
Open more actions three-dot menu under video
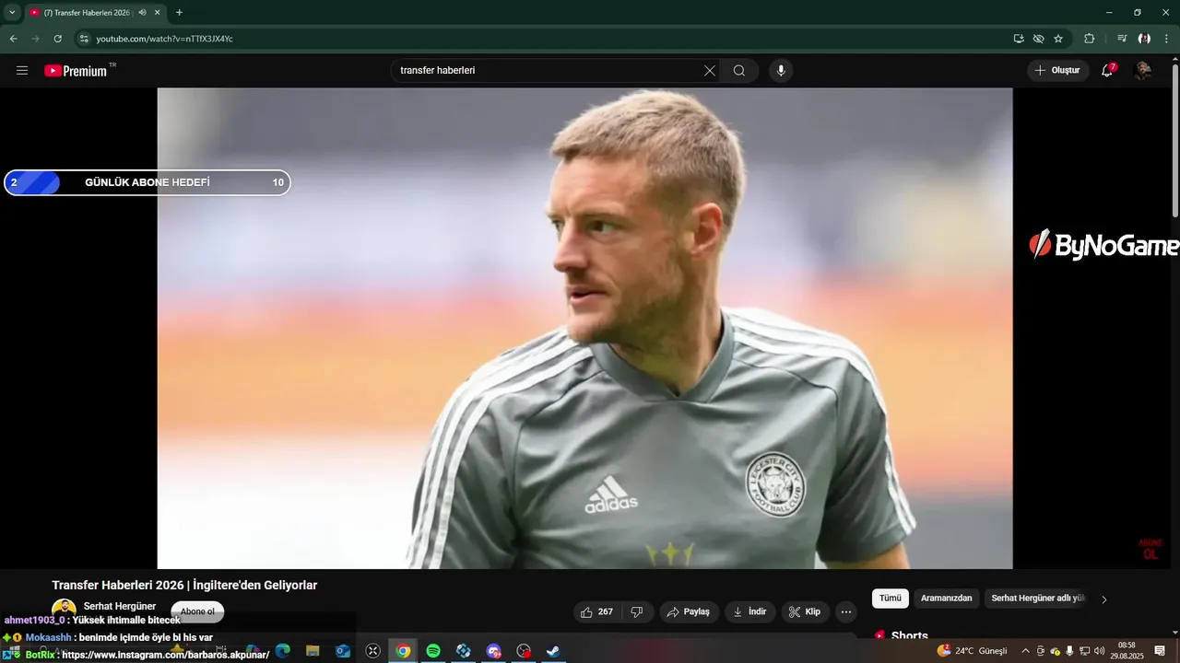click(846, 611)
